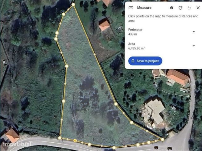The width and height of the screenshot is (202, 151).
Task: Select the yellow-filled vertex on the road edge
Action: point(75,141)
